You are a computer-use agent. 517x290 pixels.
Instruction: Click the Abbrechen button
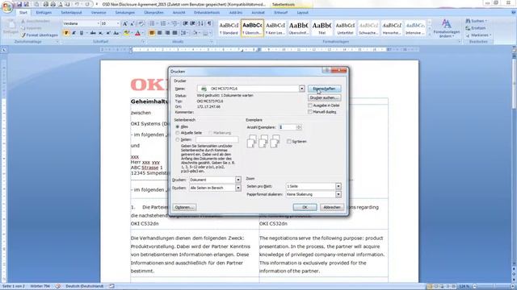(x=332, y=207)
